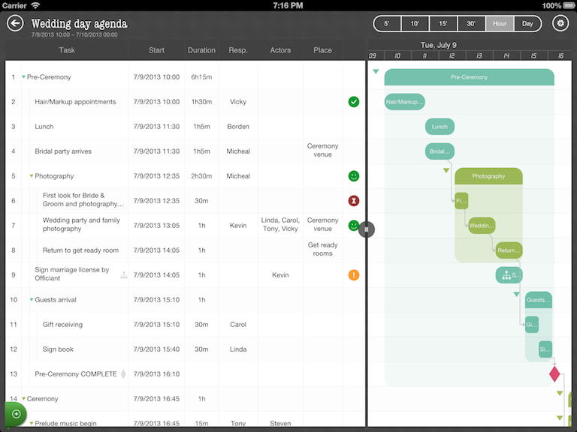
Task: Click the split pane divider handle
Action: 366,229
